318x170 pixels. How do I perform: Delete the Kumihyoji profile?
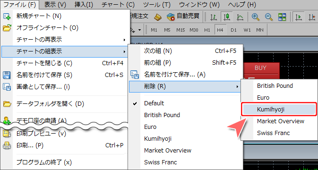point(279,110)
